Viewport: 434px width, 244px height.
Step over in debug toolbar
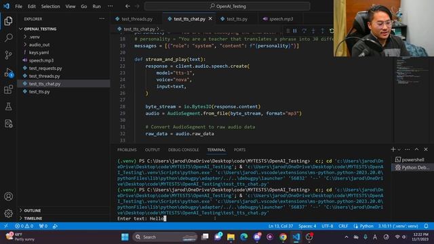pyautogui.click(x=304, y=30)
